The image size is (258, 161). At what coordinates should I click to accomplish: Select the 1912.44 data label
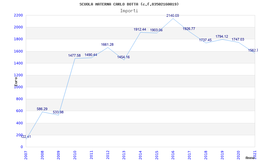point(140,29)
